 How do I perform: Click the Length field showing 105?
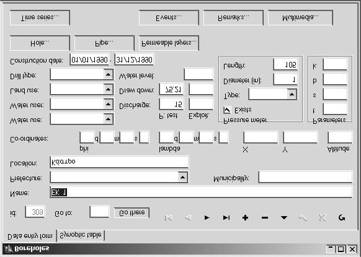[285, 64]
